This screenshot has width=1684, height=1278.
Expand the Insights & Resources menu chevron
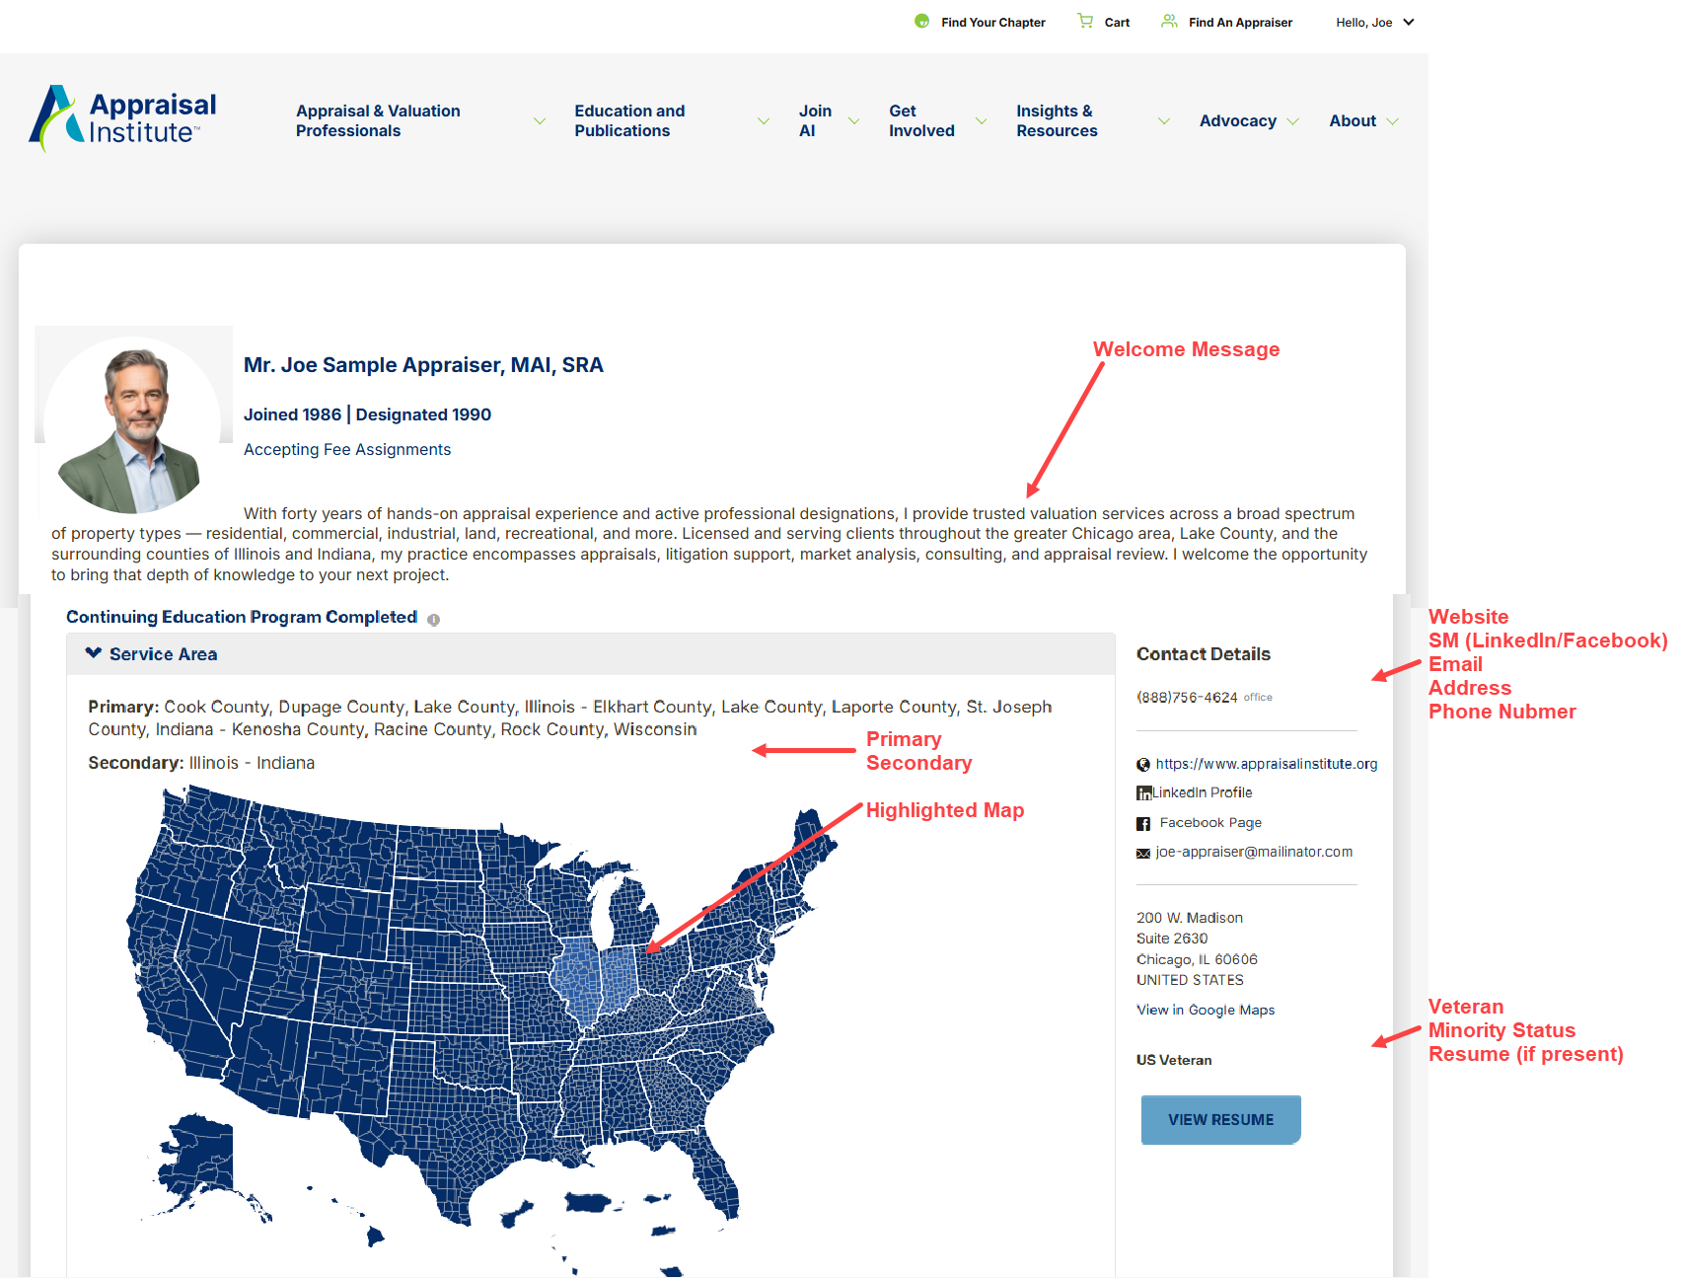coord(1164,121)
